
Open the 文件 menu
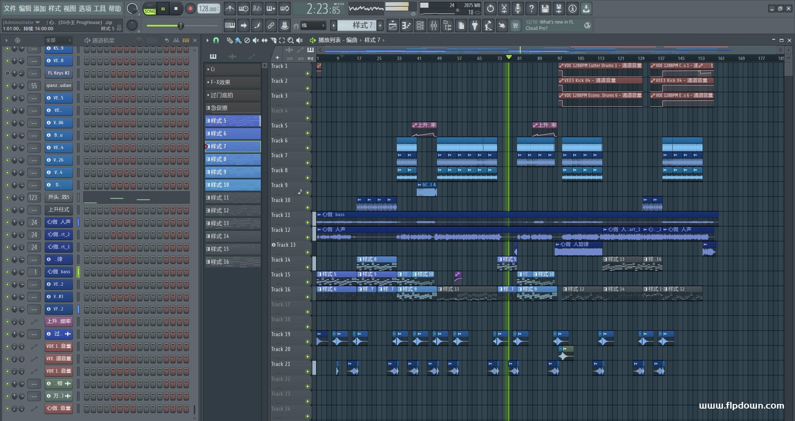pyautogui.click(x=10, y=8)
